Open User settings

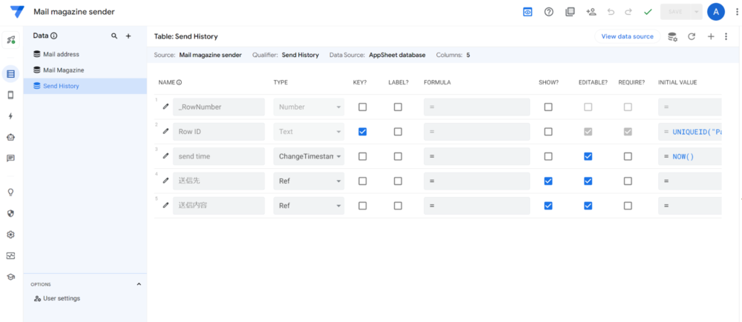tap(62, 298)
